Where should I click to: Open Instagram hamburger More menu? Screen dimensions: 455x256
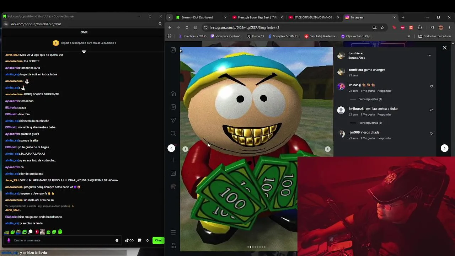pyautogui.click(x=173, y=232)
